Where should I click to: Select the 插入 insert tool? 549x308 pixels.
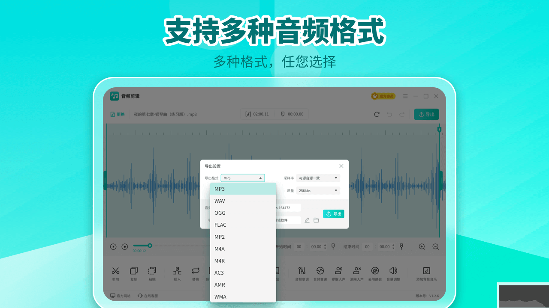(x=177, y=274)
